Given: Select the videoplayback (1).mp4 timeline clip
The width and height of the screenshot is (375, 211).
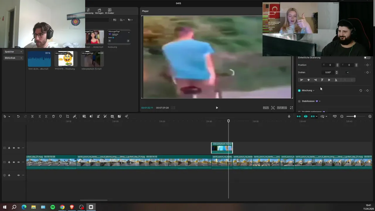Looking at the screenshot, I should coord(222,148).
